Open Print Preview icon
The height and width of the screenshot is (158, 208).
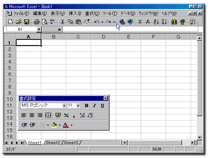tap(45, 21)
